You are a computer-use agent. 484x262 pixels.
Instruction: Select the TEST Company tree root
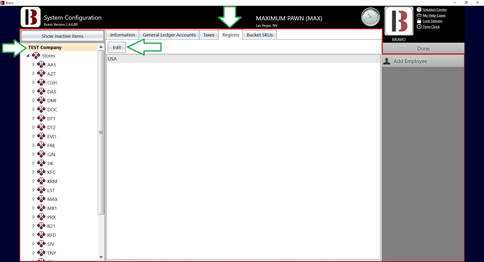[62, 47]
